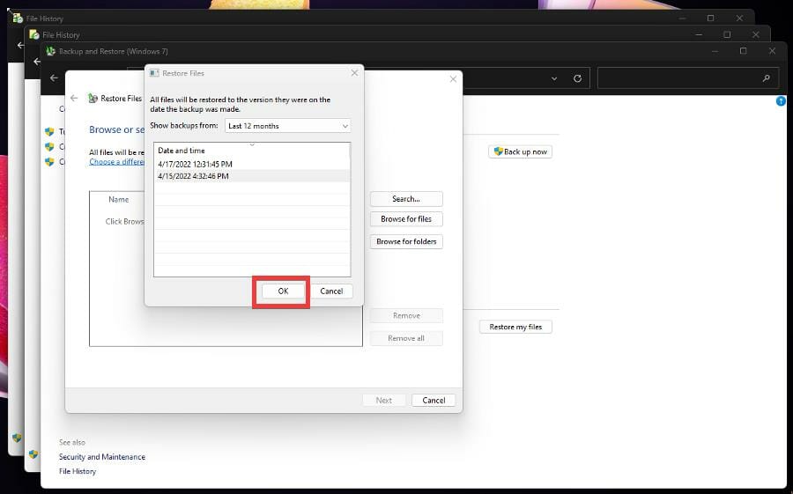Maximize the Backup and Restore window

click(x=743, y=51)
